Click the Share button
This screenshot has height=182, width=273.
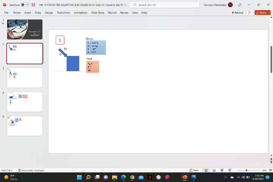pyautogui.click(x=261, y=13)
